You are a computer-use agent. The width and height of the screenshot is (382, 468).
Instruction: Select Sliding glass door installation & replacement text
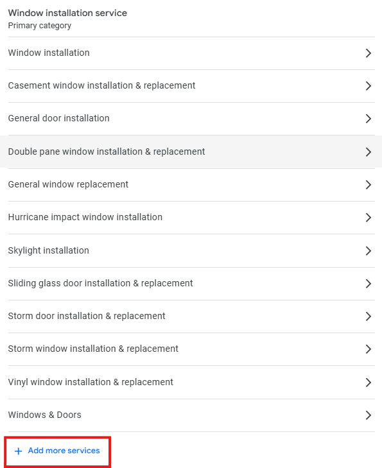(x=100, y=283)
